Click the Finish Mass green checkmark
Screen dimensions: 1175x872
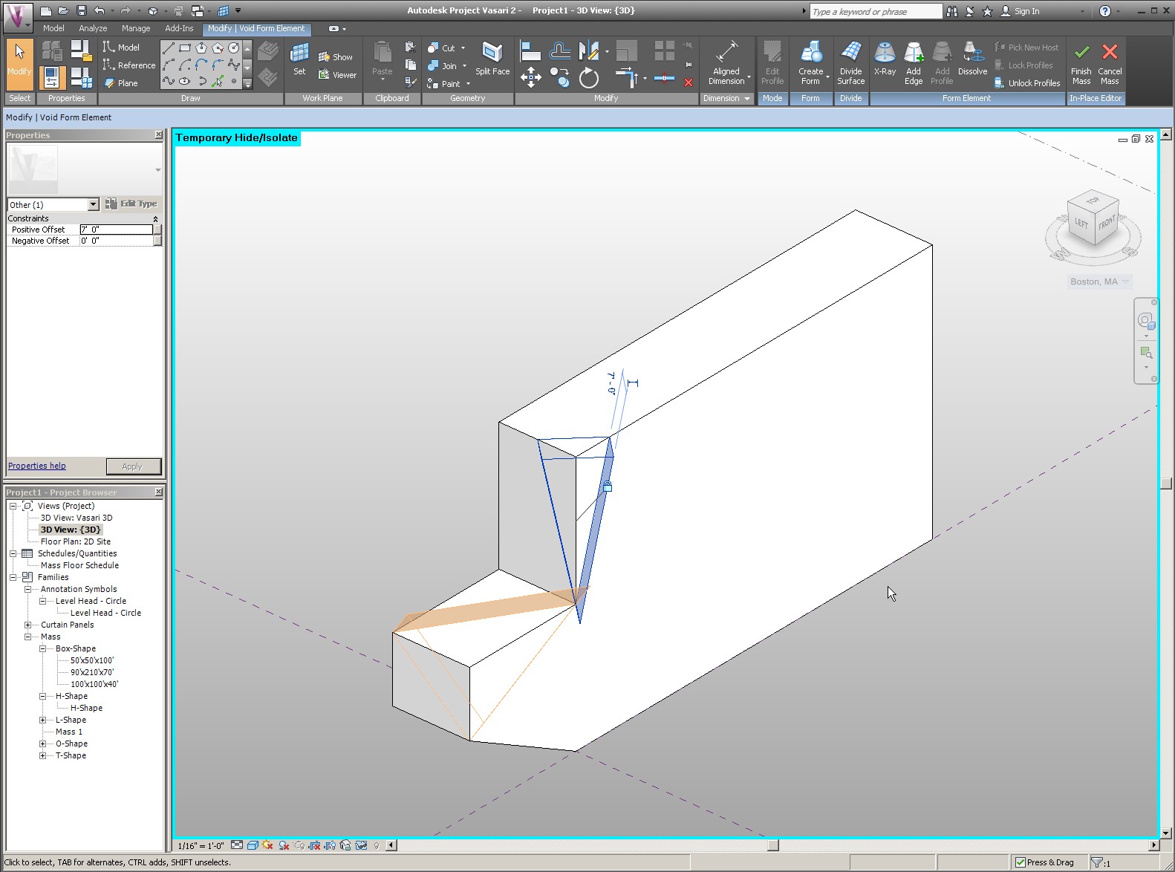point(1081,61)
